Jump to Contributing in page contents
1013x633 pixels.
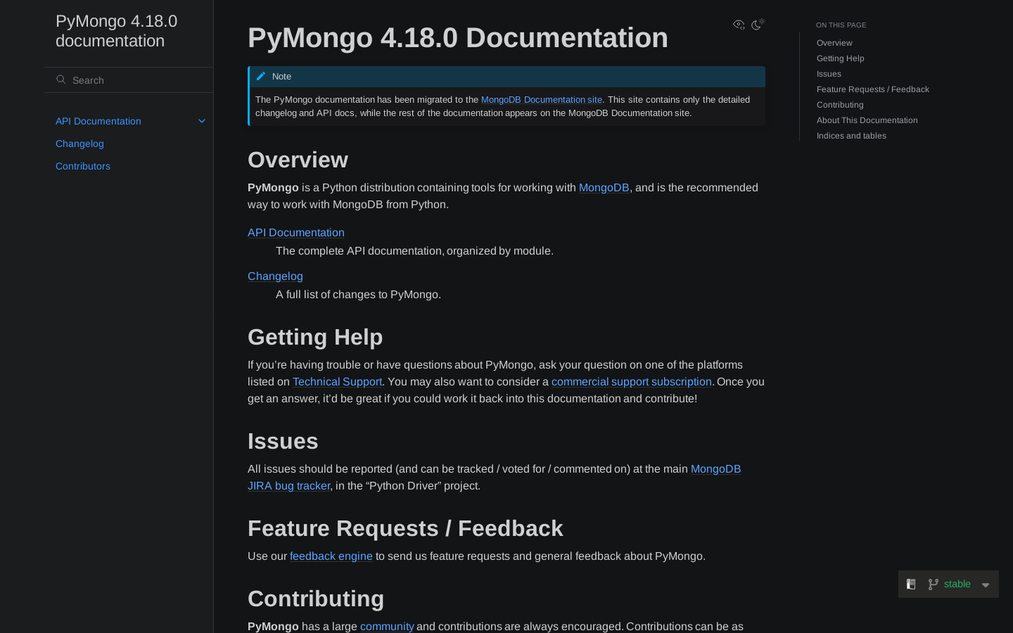coord(840,105)
